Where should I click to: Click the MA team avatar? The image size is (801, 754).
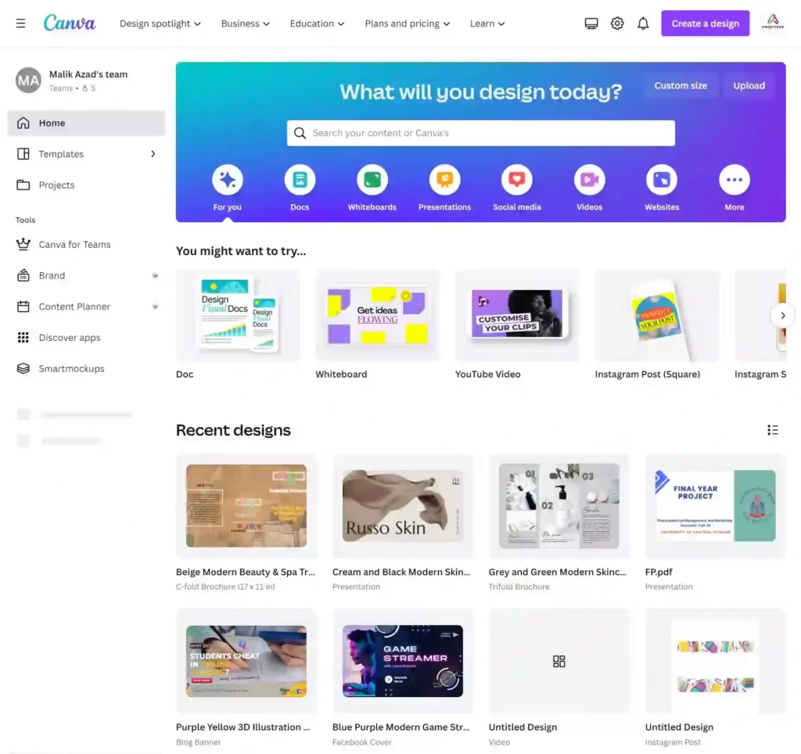[28, 81]
